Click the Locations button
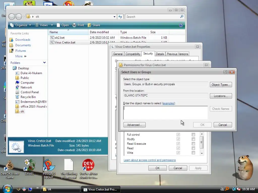Image resolution: width=258 pixels, height=193 pixels. pyautogui.click(x=221, y=96)
